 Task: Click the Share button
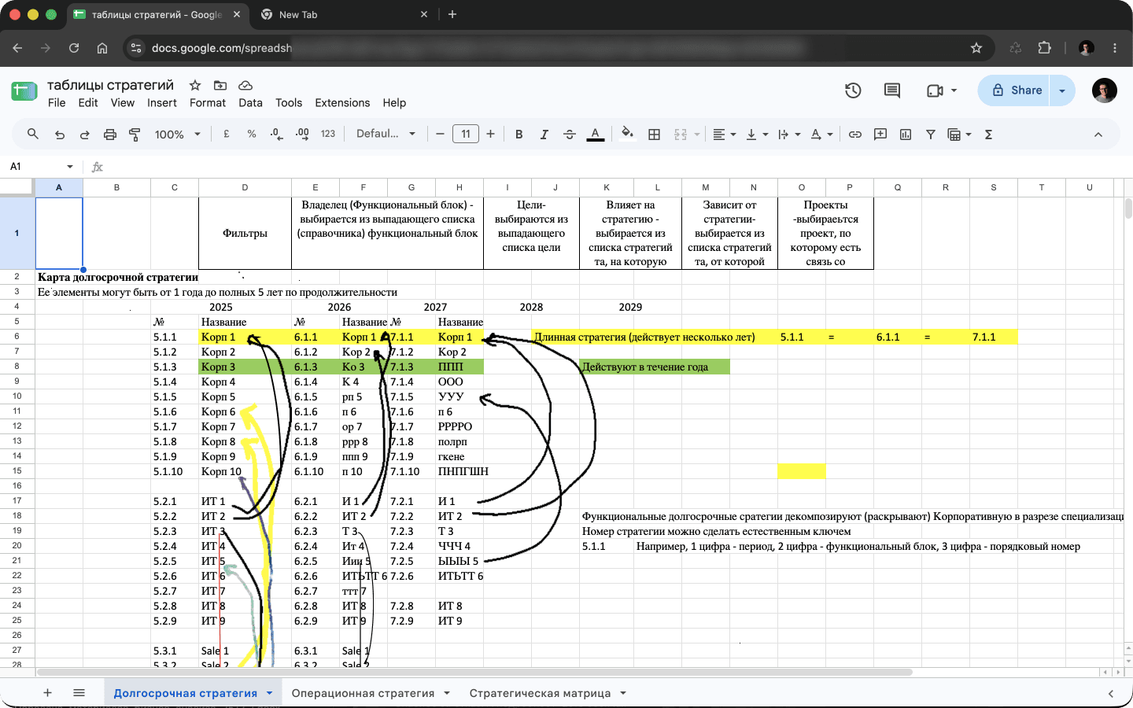pyautogui.click(x=1017, y=90)
